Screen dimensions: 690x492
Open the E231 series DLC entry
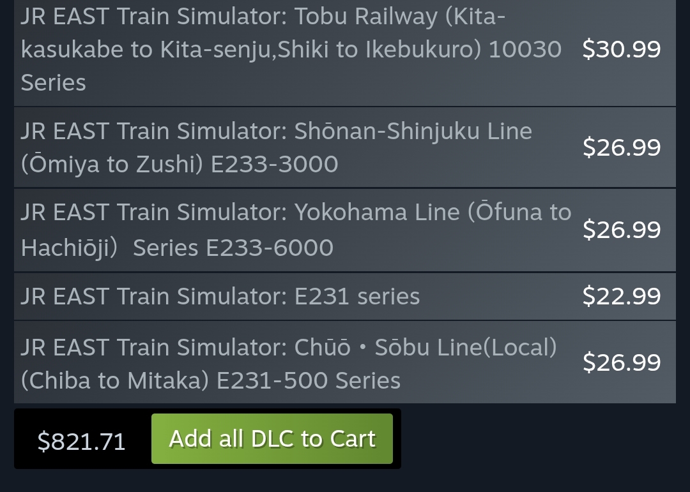220,296
